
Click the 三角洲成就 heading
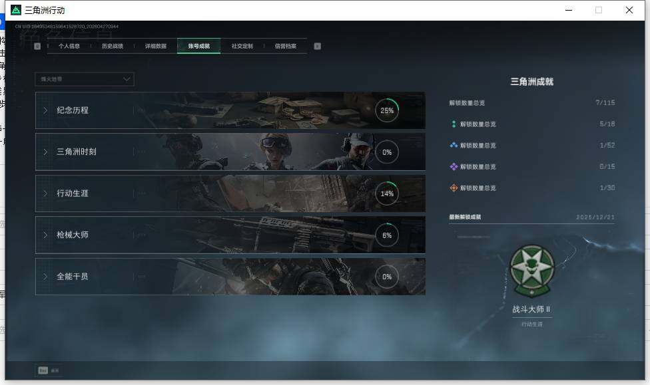click(x=532, y=82)
